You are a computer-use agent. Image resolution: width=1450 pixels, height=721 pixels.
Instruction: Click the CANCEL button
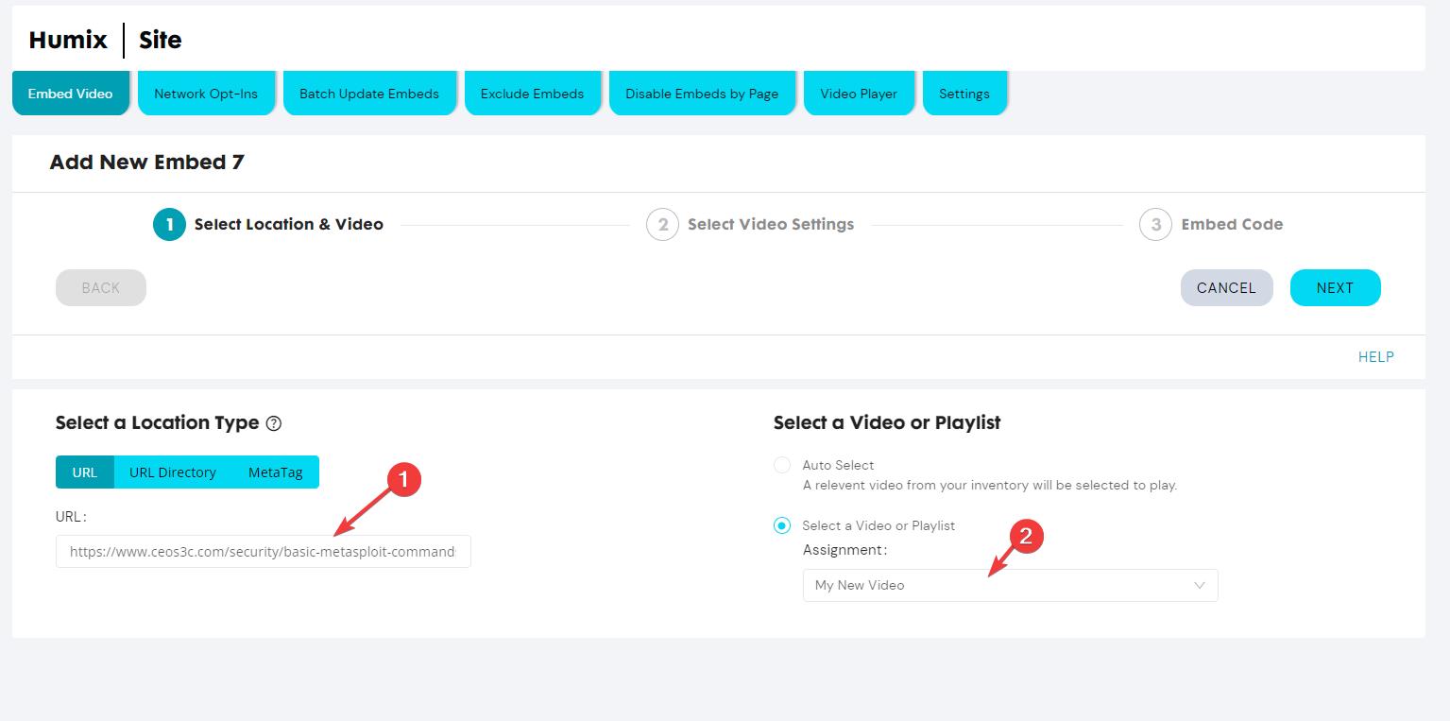pyautogui.click(x=1226, y=288)
